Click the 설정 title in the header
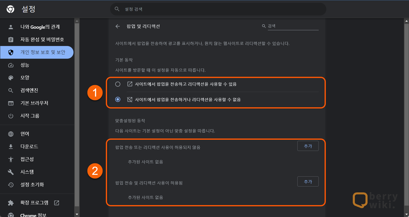409x217 pixels. 28,9
